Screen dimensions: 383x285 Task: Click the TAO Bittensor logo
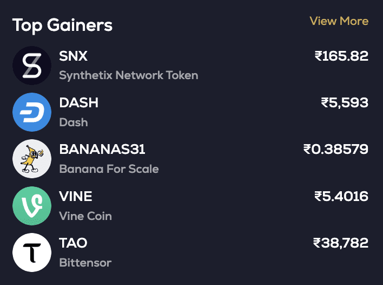pyautogui.click(x=32, y=252)
